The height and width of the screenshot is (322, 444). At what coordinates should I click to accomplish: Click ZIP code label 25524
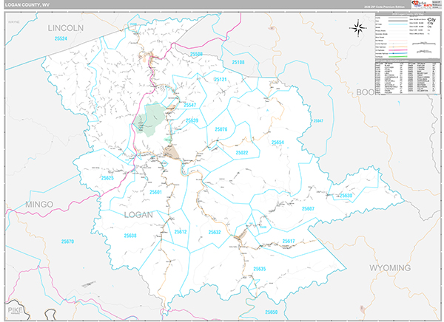[x=61, y=38]
